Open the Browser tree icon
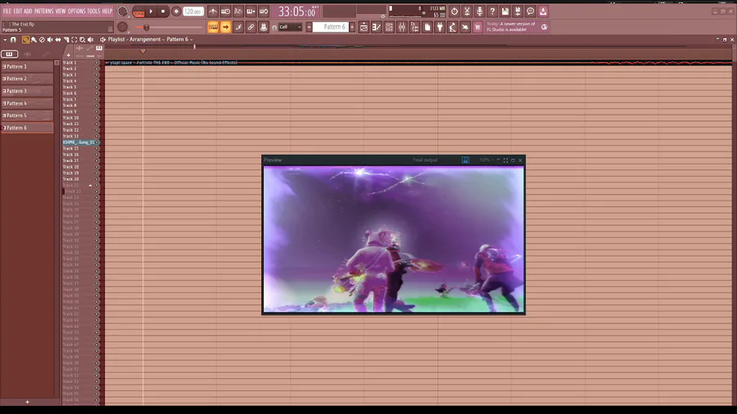Screen dimensions: 737x414 pos(414,27)
